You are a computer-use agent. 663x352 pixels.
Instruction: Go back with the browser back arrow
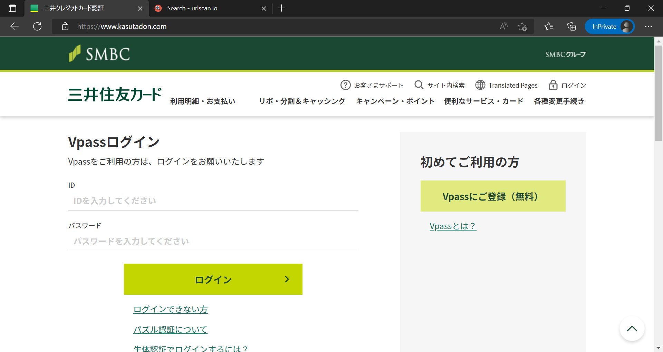[x=15, y=26]
